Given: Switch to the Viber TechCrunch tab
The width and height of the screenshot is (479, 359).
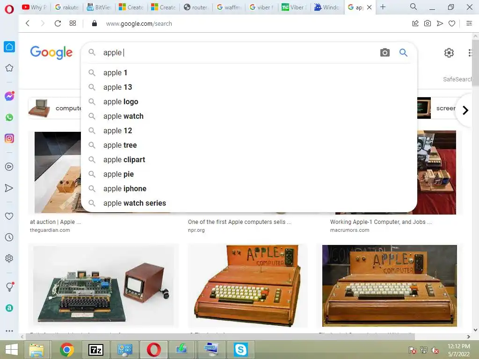Looking at the screenshot, I should coord(293,7).
